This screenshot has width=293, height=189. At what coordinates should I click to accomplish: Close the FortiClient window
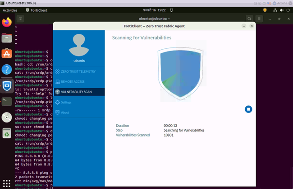252,26
